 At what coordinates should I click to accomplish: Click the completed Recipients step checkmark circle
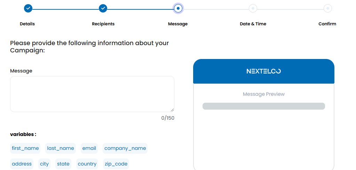pyautogui.click(x=103, y=8)
